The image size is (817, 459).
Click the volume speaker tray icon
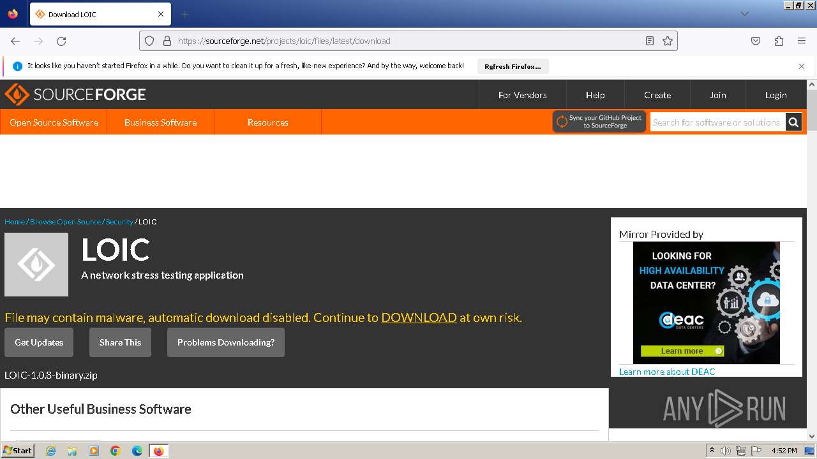pos(726,451)
